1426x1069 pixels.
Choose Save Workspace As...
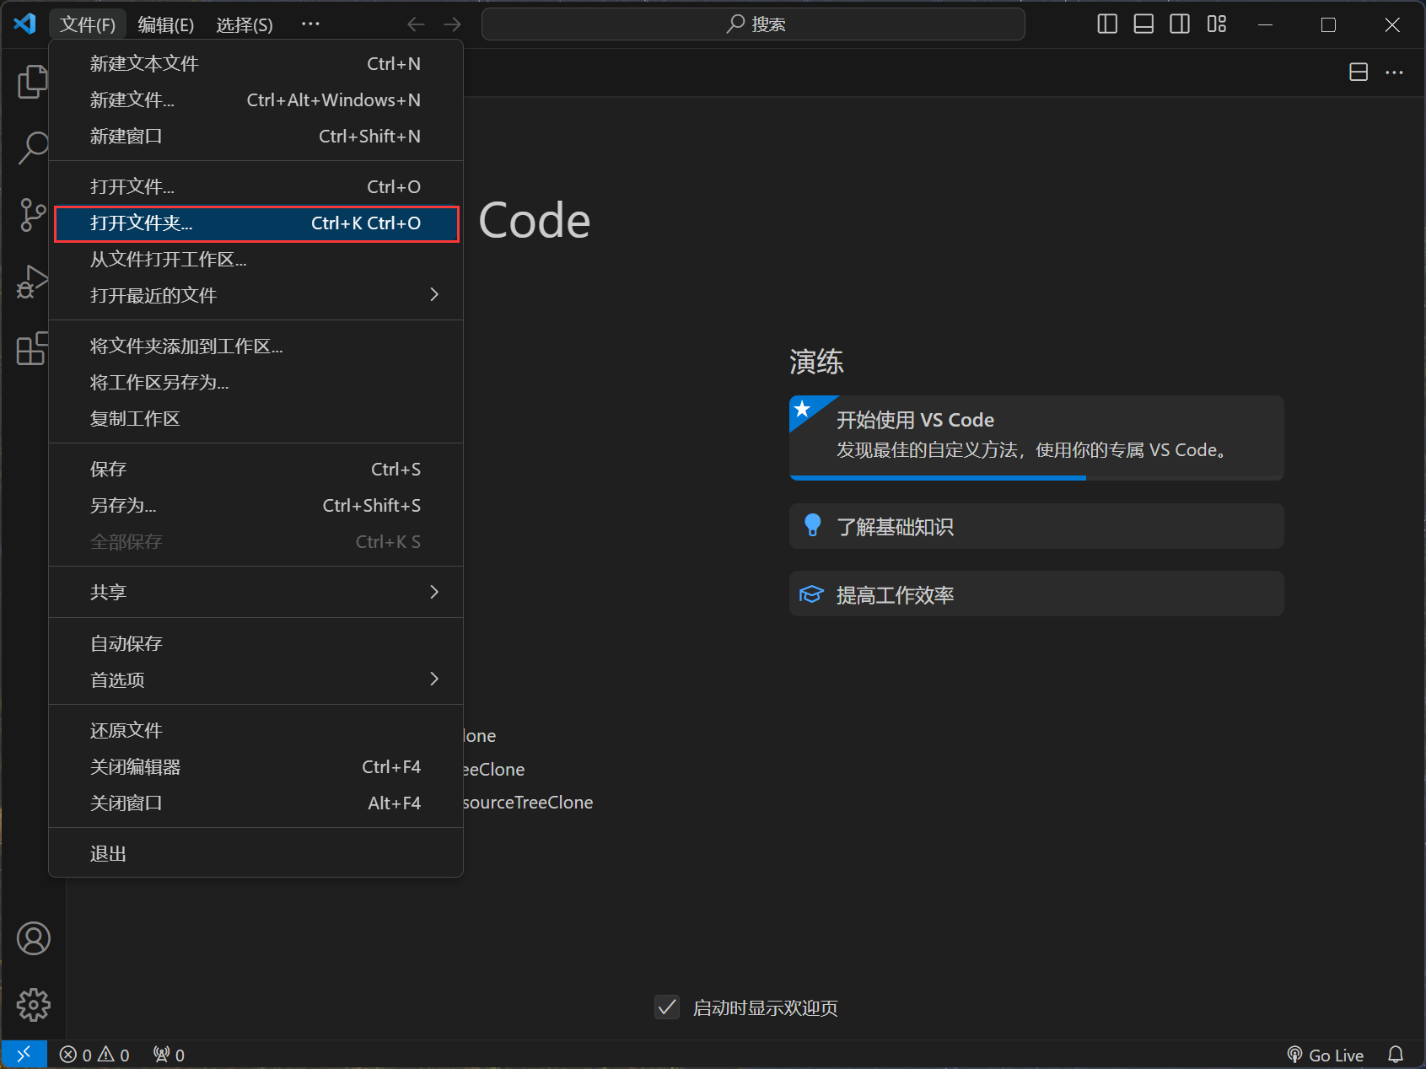click(256, 382)
